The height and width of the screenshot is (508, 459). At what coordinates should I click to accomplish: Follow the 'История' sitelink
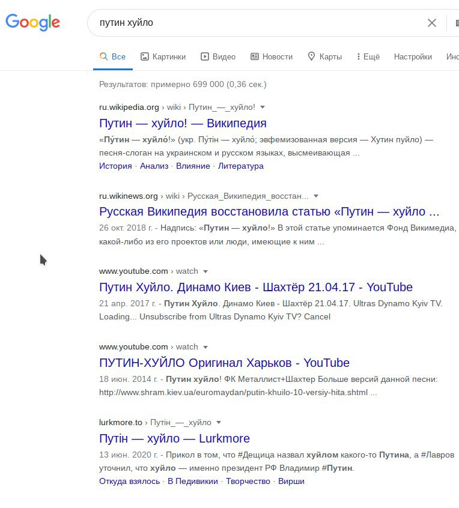115,166
